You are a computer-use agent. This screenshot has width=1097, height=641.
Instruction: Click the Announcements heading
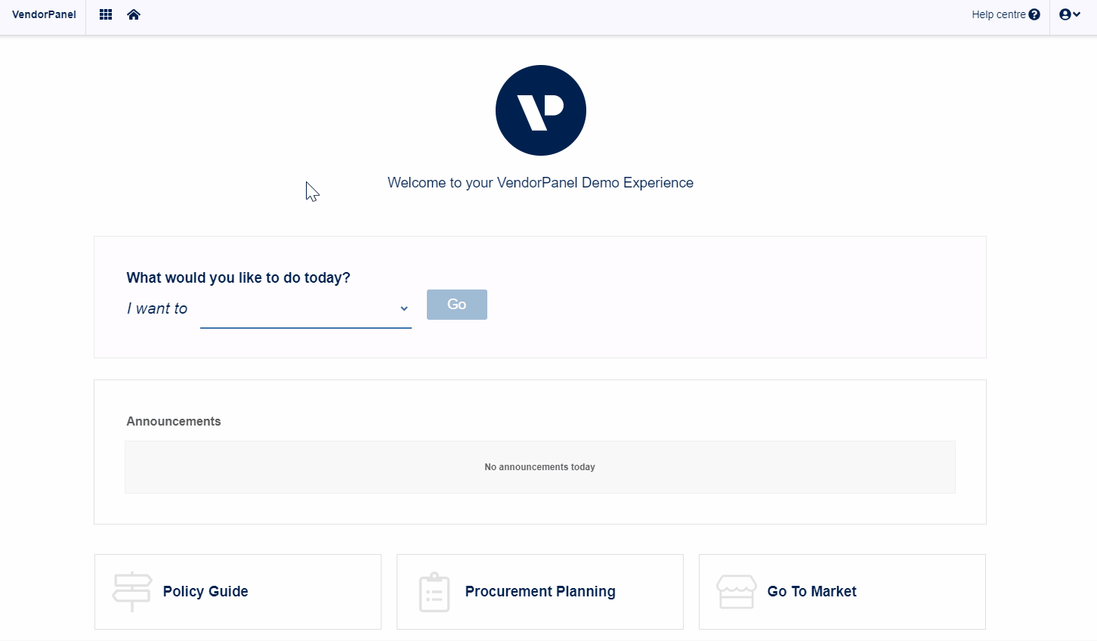pos(174,422)
